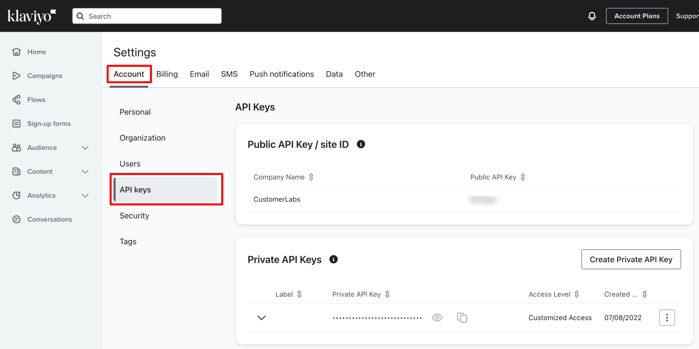Switch to the Billing tab
699x349 pixels.
(167, 74)
